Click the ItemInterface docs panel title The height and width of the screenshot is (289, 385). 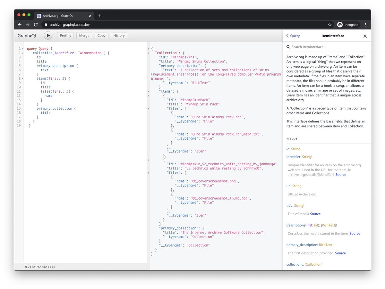coord(333,36)
